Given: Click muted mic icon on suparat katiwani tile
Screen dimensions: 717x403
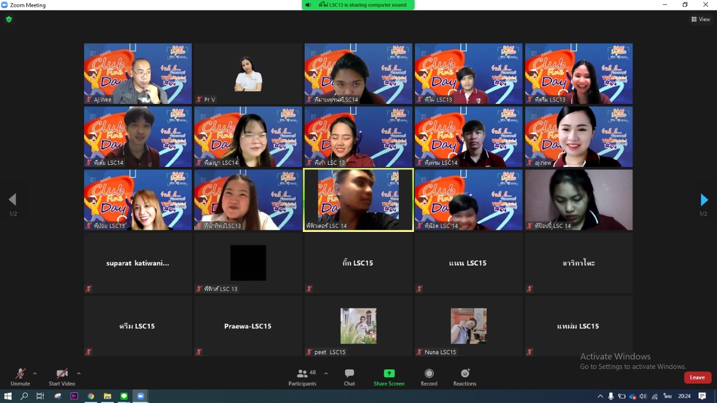Looking at the screenshot, I should click(89, 289).
